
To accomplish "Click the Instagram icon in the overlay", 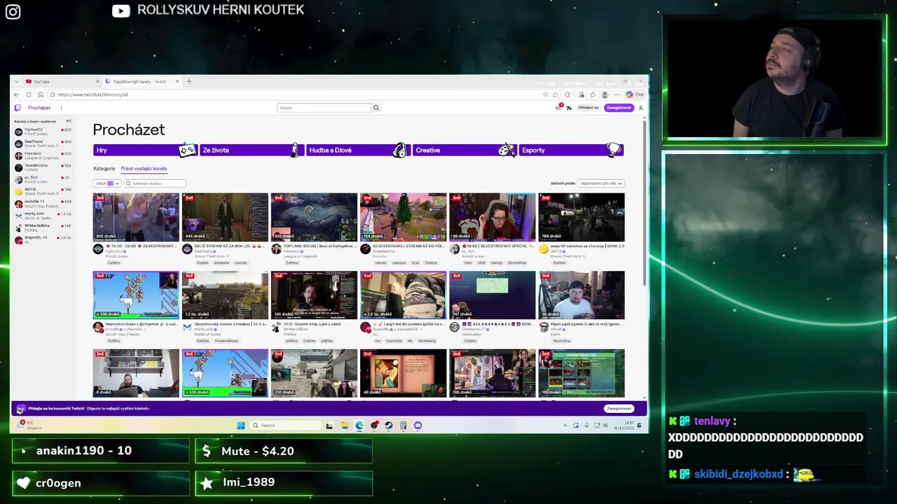I will tap(13, 12).
